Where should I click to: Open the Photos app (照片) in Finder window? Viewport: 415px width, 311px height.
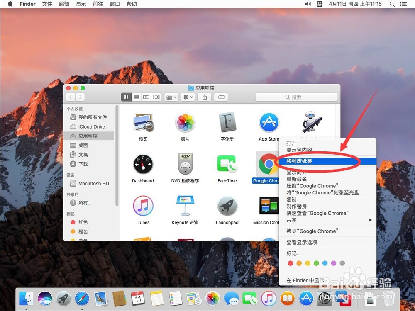pyautogui.click(x=185, y=122)
